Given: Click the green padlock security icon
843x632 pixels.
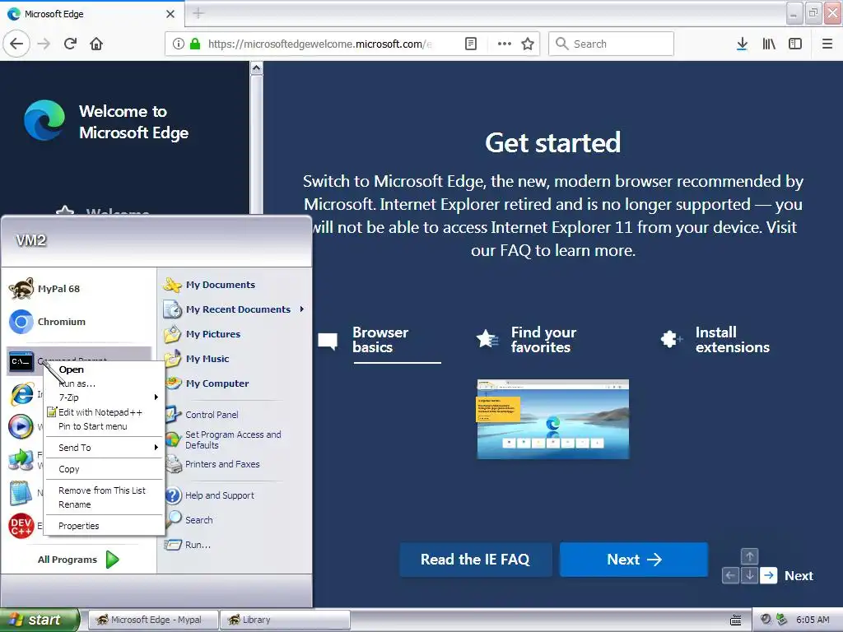Looking at the screenshot, I should (195, 44).
